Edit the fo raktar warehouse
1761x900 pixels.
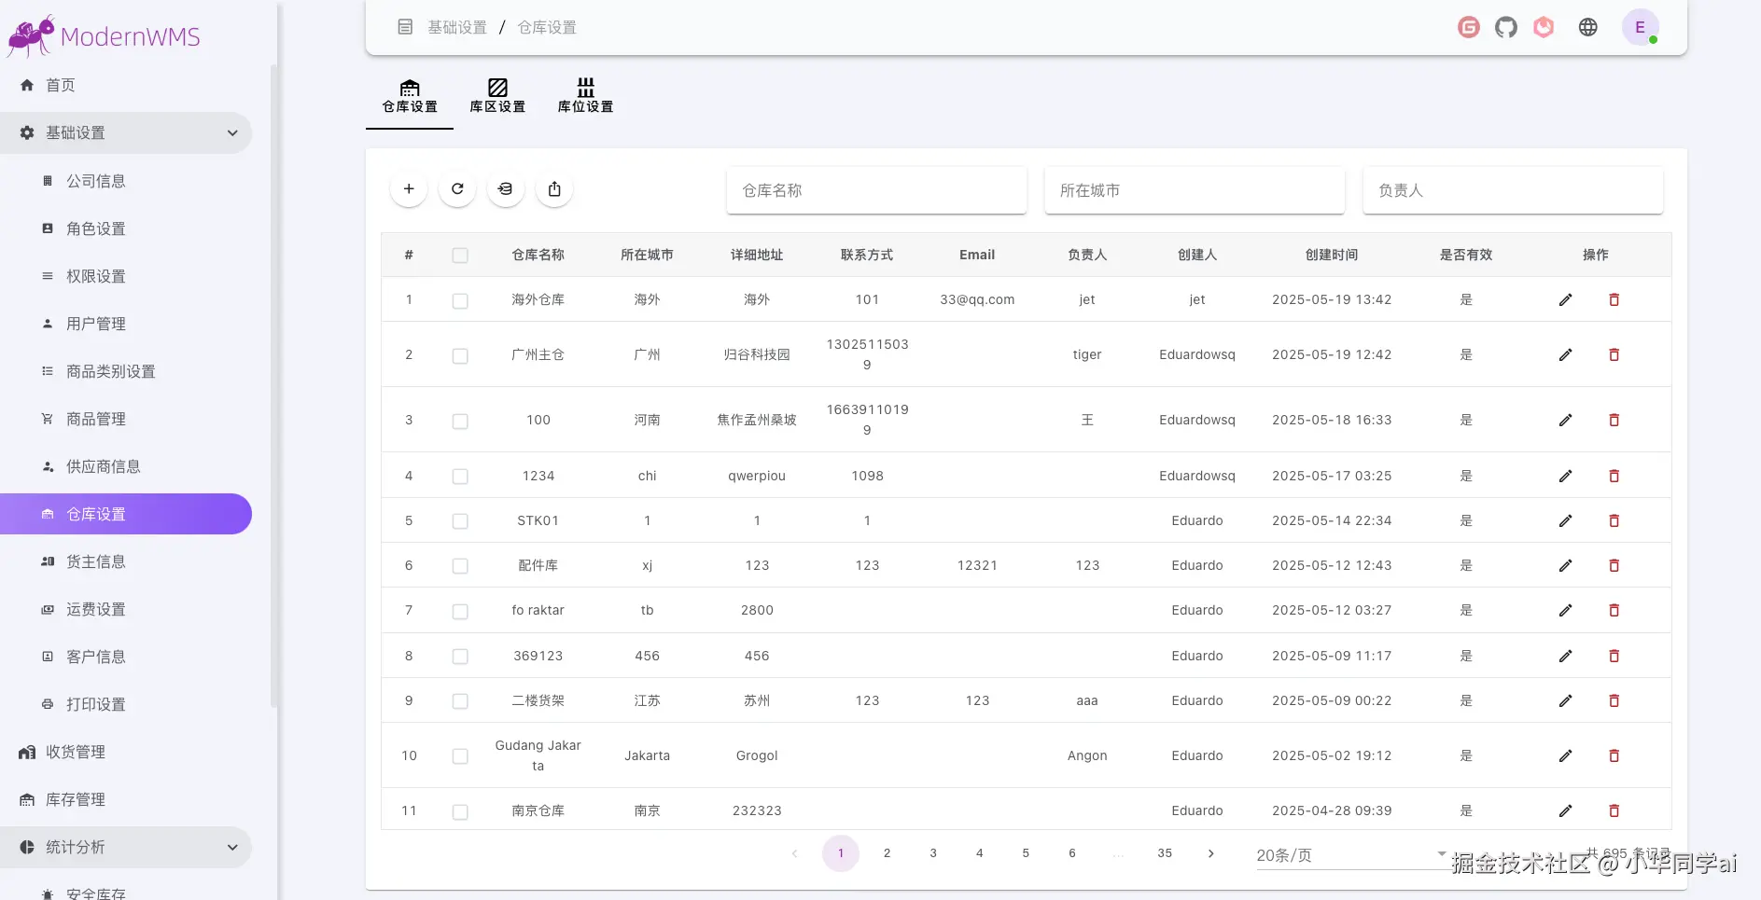[1566, 611]
